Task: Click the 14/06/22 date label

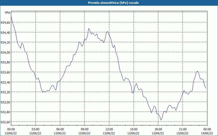Action: 207,133
